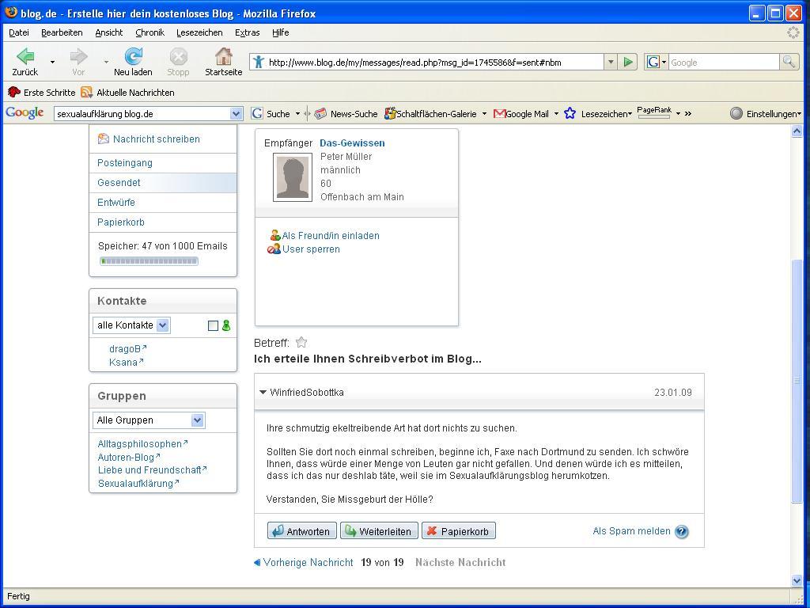Expand the Alle Gruppen dropdown

pos(197,420)
